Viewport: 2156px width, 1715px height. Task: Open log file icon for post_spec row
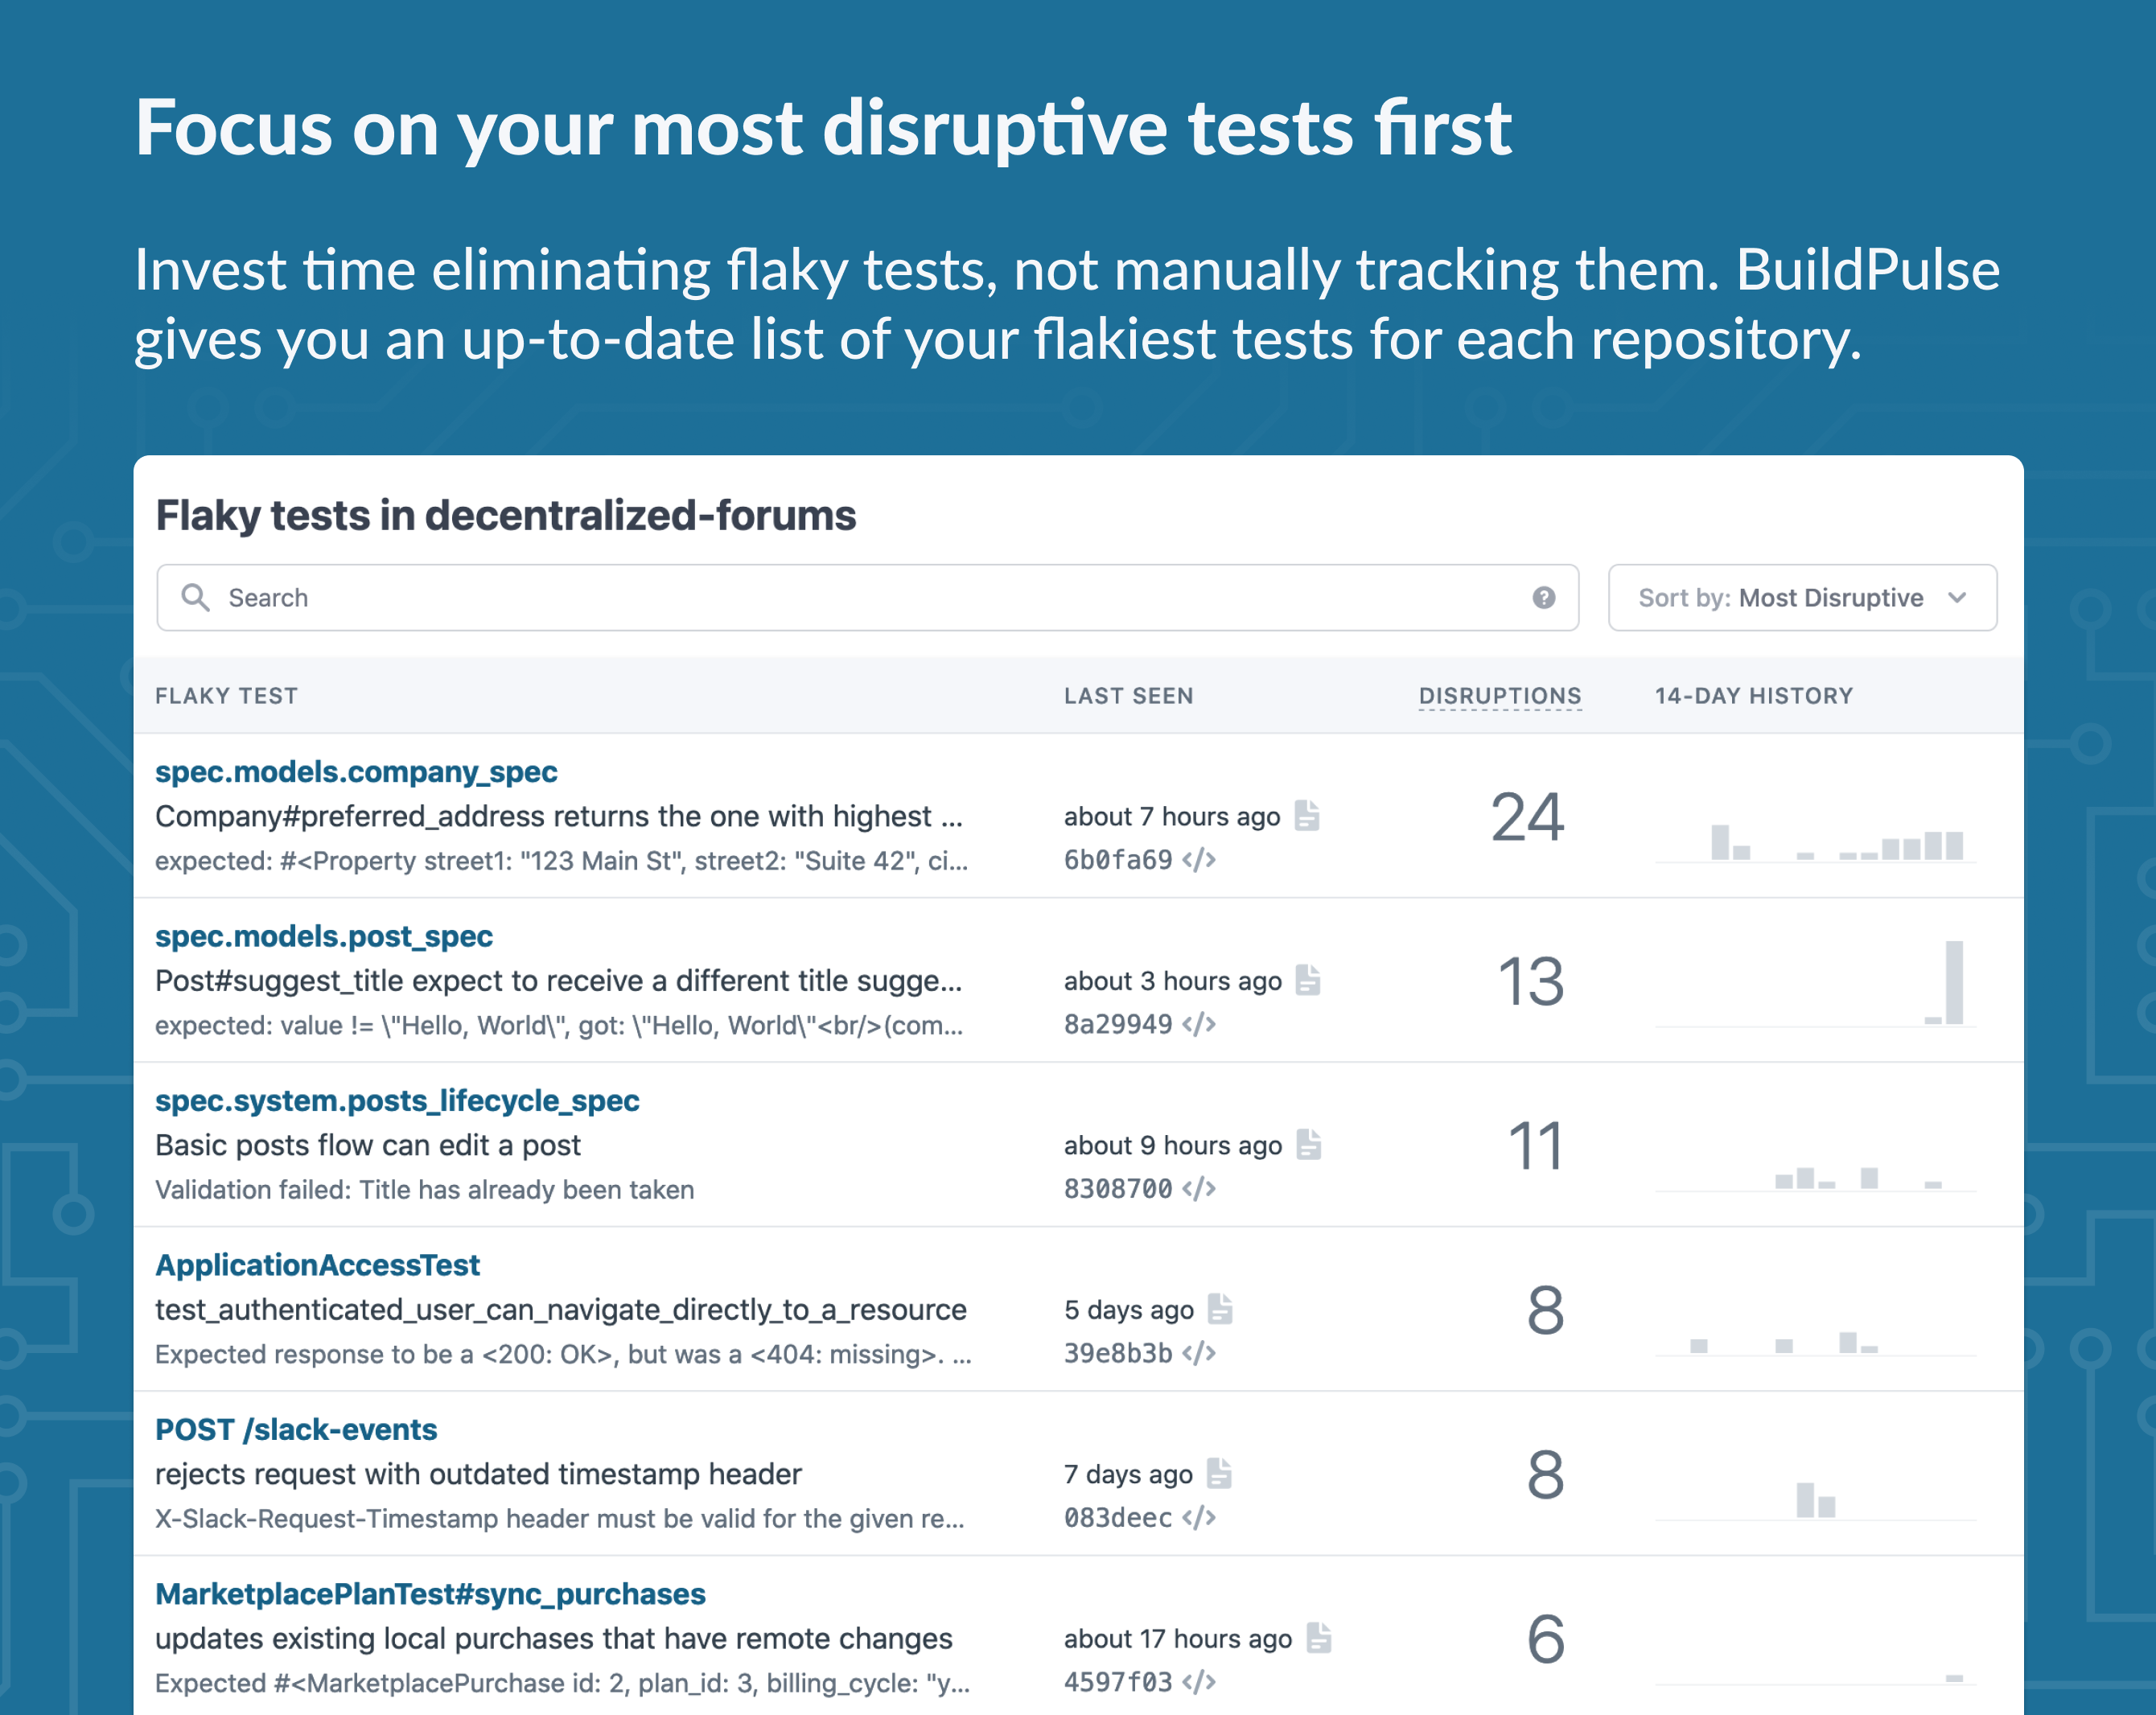pyautogui.click(x=1307, y=980)
